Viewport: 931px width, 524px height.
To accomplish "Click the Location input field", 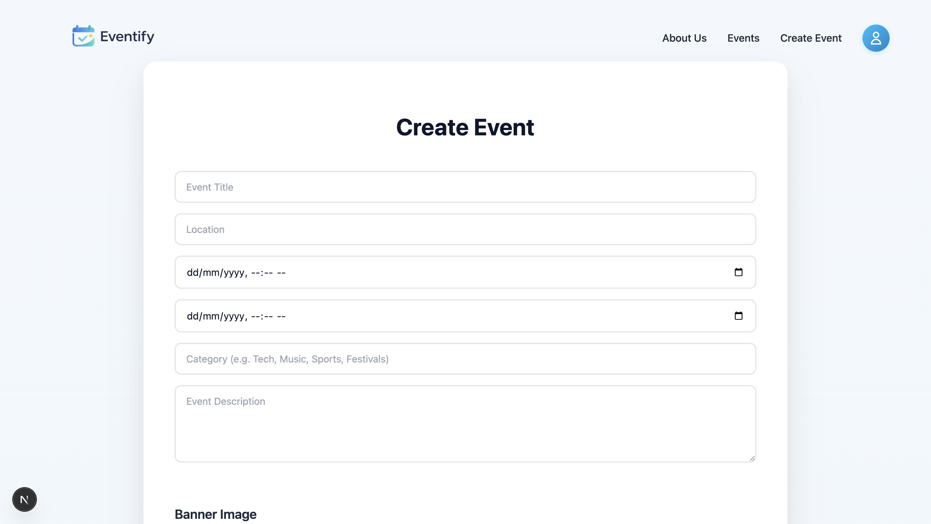I will (465, 229).
